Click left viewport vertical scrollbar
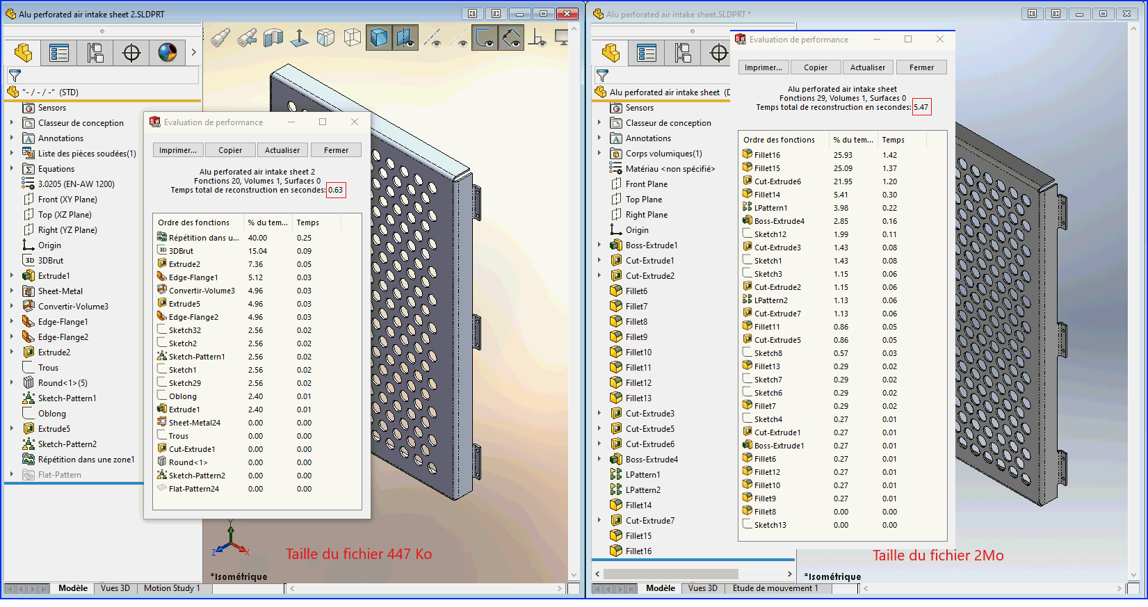Viewport: 1148px width, 607px height. [x=574, y=302]
